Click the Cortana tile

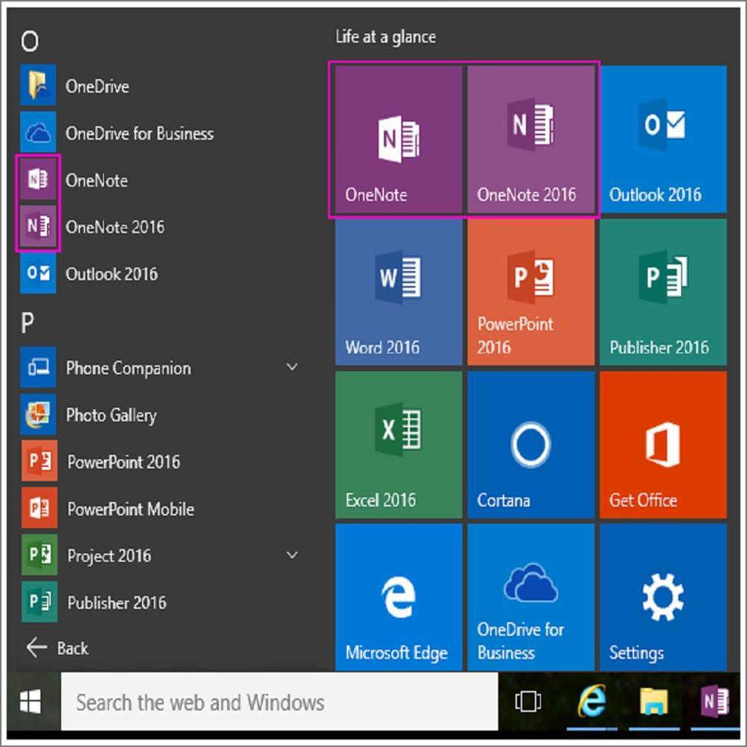coord(530,445)
